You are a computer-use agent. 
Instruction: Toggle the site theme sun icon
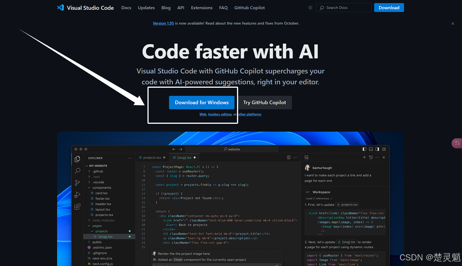pyautogui.click(x=310, y=8)
